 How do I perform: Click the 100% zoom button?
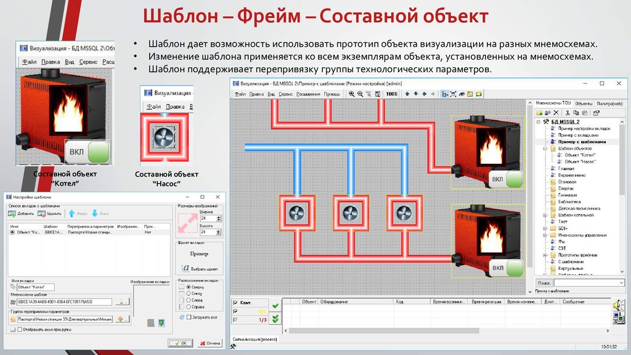(391, 94)
